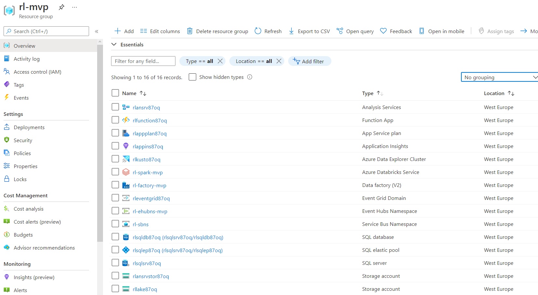The height and width of the screenshot is (295, 538).
Task: Click the Event Hubs icon for rl-ehubns-mvp
Action: [126, 211]
